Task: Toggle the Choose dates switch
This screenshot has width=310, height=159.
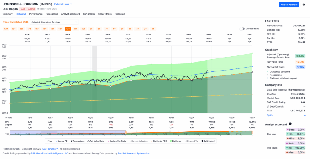Action: pos(242,29)
